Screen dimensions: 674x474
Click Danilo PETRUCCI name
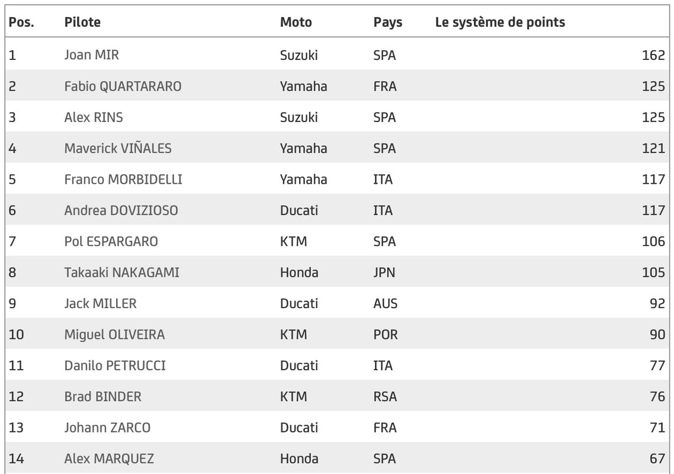pos(115,366)
